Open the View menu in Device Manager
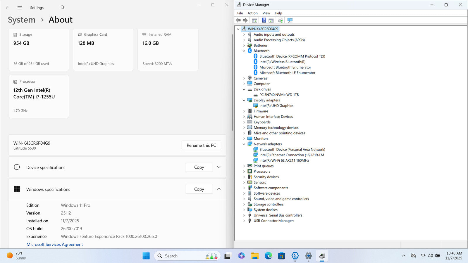This screenshot has height=263, width=468. 266,13
